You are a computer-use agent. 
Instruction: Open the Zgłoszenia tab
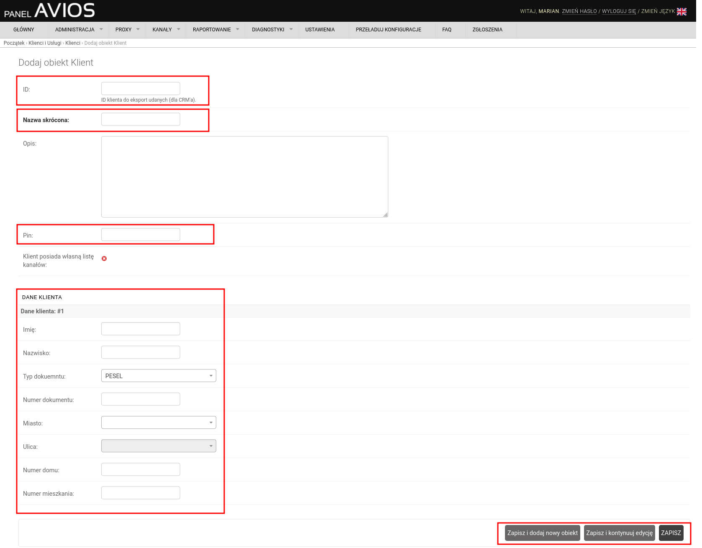coord(487,30)
